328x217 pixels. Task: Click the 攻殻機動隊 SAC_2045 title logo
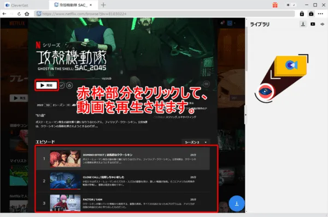point(72,61)
